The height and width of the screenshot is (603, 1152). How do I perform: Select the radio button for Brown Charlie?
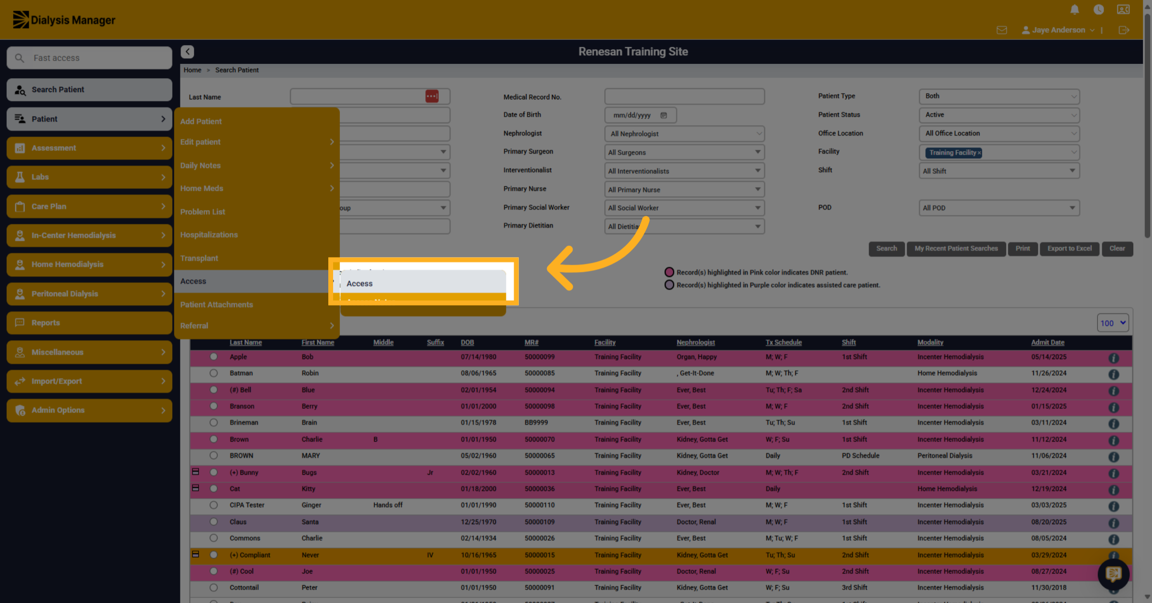tap(214, 439)
